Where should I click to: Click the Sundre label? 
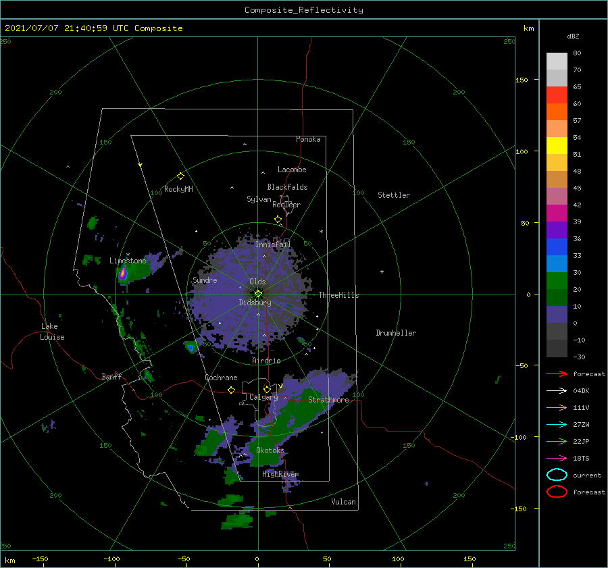click(205, 280)
